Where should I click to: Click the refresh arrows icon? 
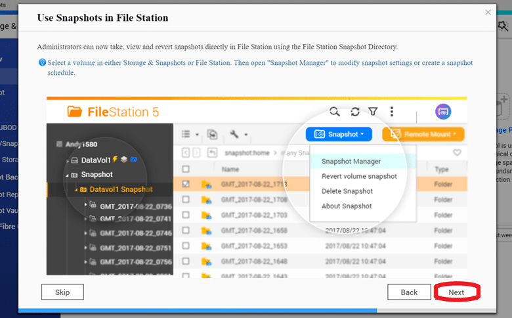355,112
